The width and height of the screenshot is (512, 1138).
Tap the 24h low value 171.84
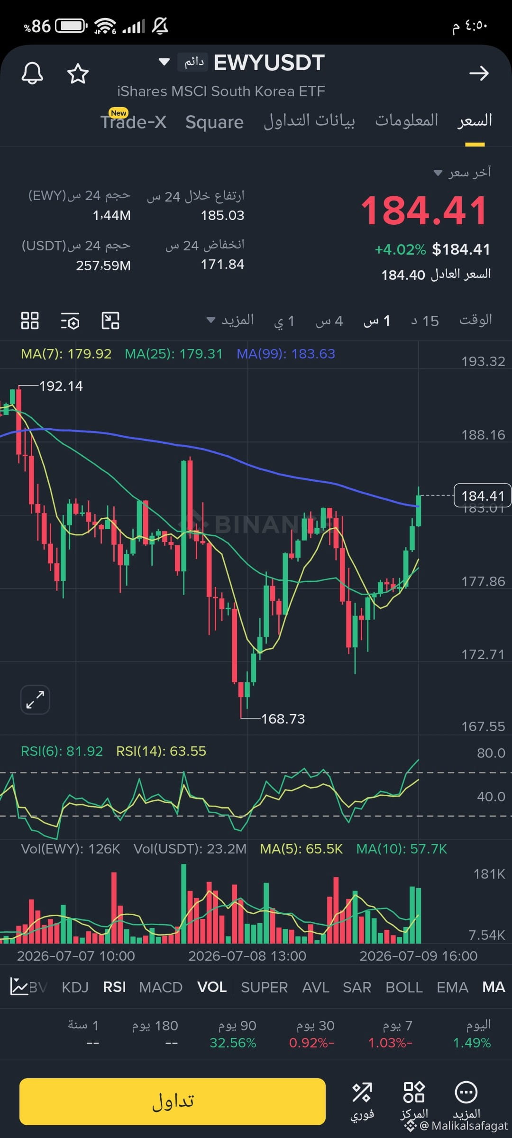[x=222, y=264]
